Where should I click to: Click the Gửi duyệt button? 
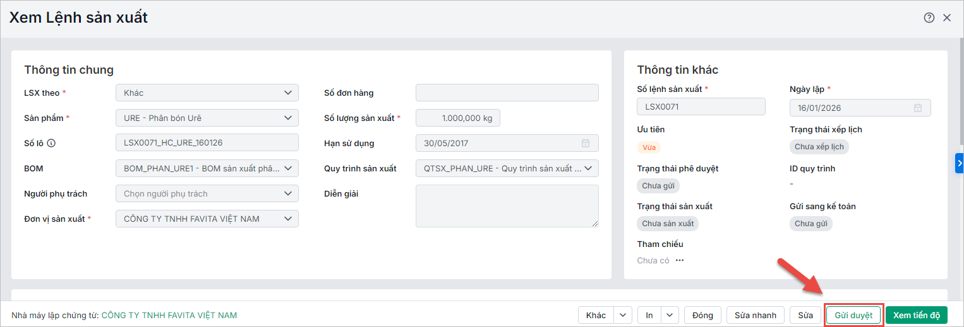coord(853,315)
